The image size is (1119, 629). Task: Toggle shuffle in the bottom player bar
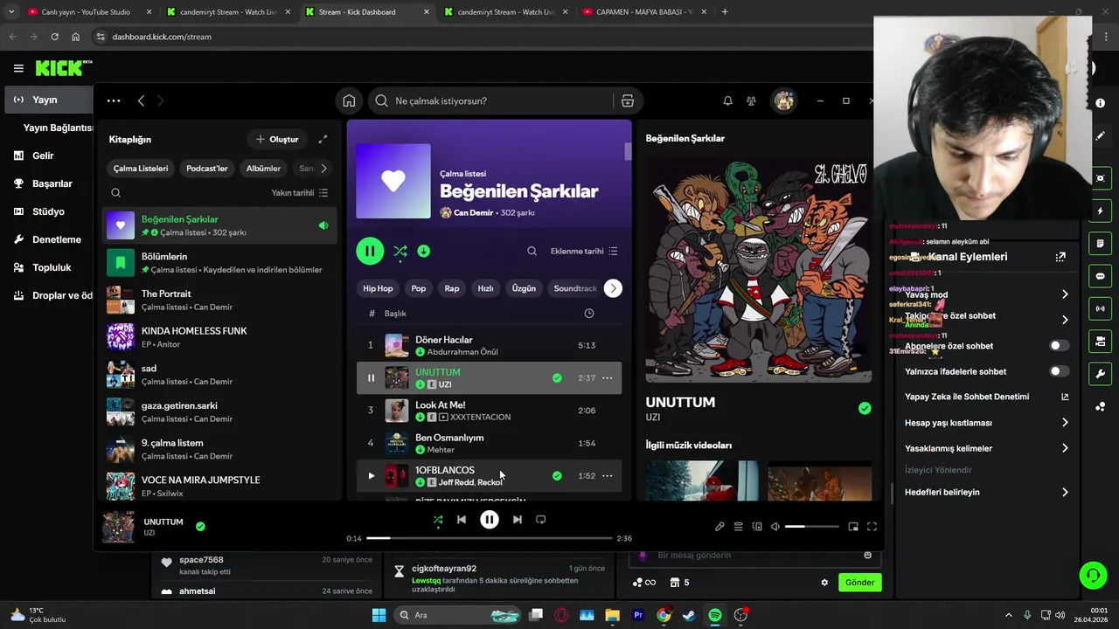pos(438,520)
